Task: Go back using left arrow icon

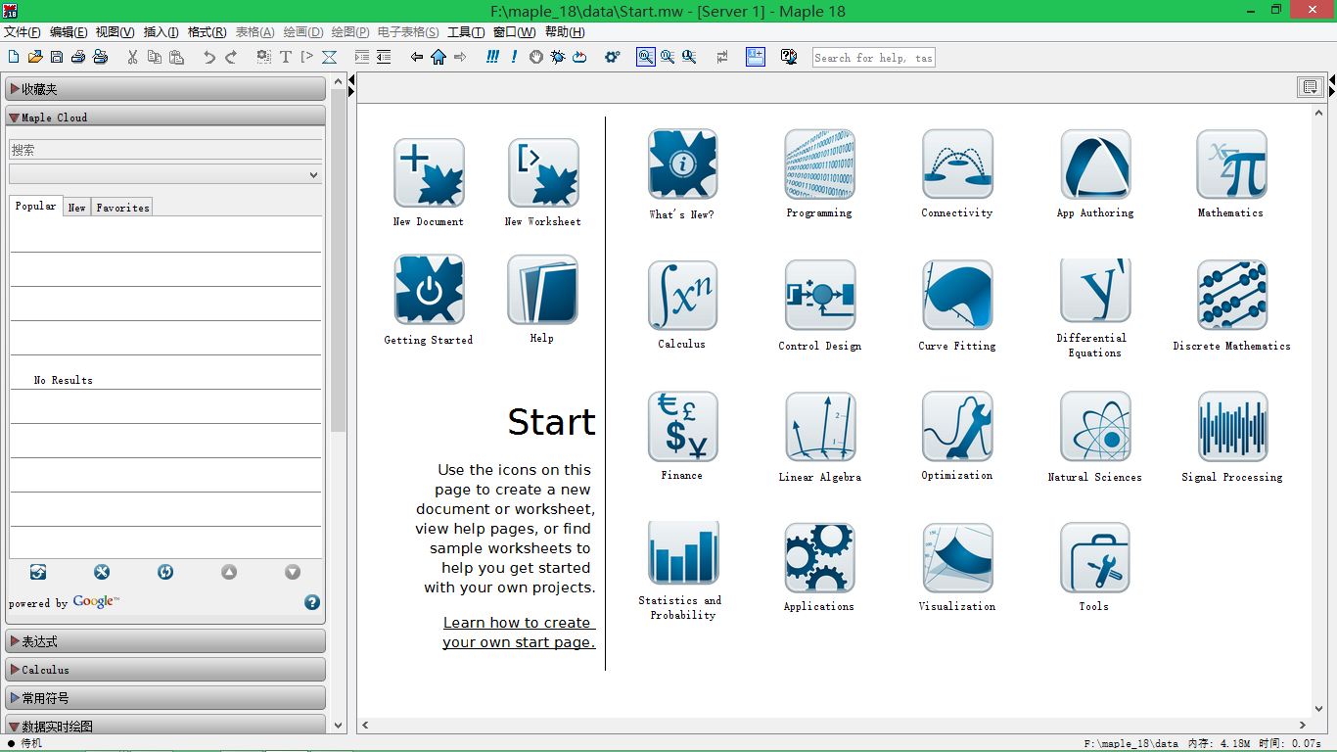Action: pos(417,58)
